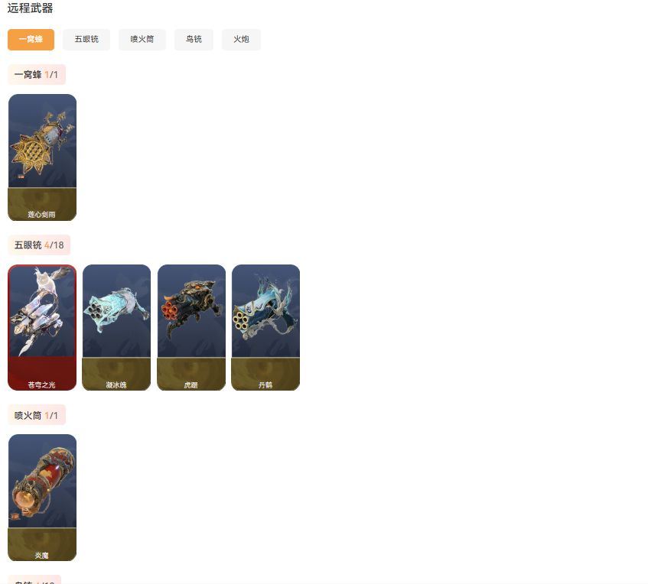The image size is (648, 584).
Task: Switch to the 五眼铳 tab
Action: 86,39
